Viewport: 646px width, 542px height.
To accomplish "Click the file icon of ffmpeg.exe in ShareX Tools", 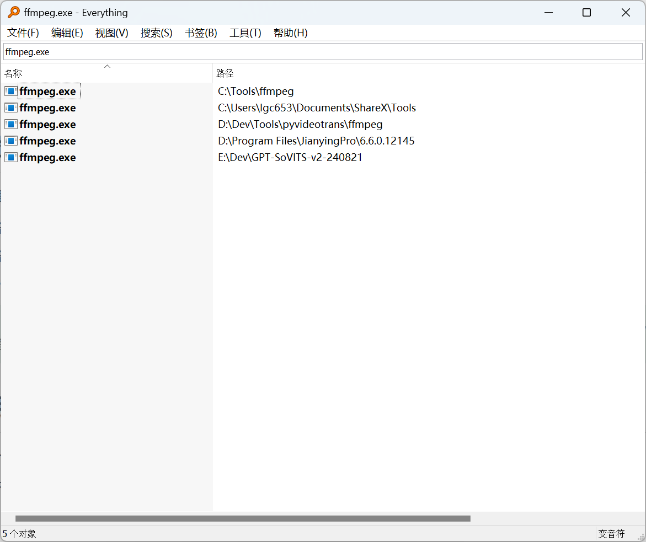I will 11,108.
